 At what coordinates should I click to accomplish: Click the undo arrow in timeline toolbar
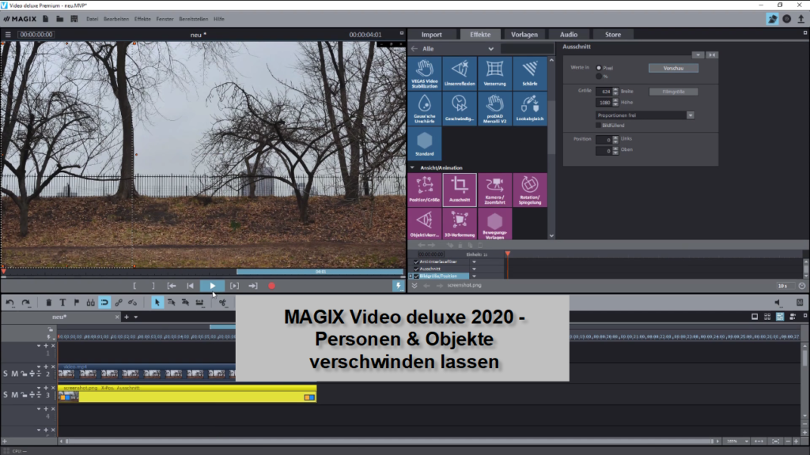click(9, 303)
